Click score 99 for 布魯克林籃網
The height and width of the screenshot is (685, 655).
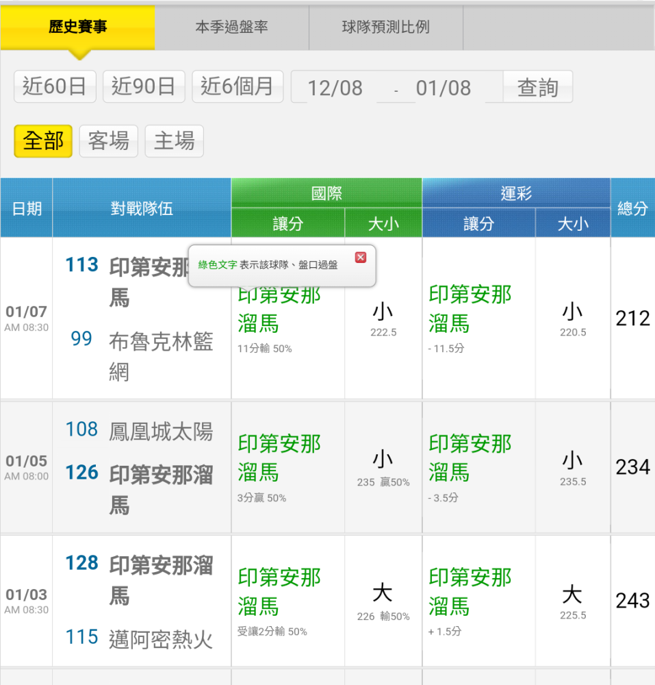pos(81,338)
